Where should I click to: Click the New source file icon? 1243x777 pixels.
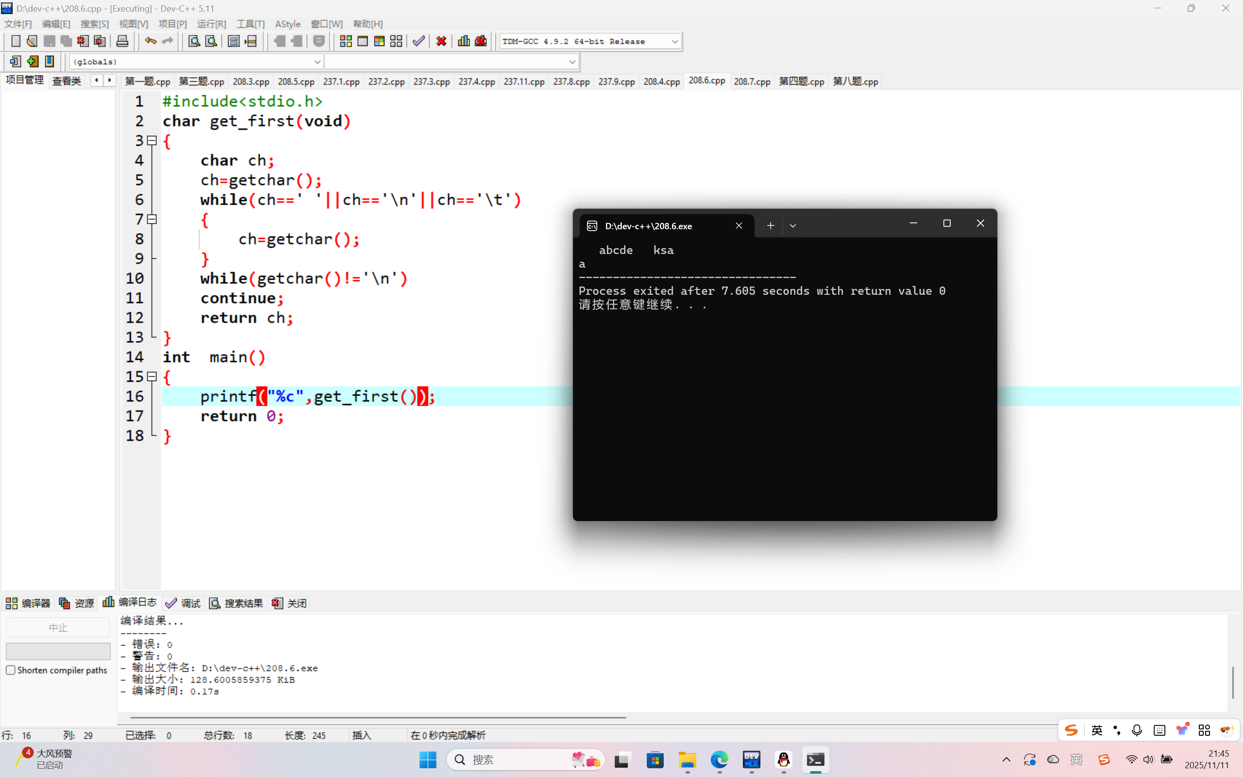16,41
